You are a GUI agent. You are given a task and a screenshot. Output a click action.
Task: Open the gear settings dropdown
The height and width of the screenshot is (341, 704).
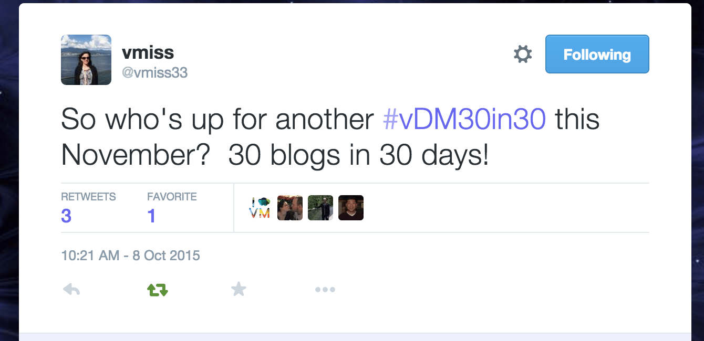click(x=522, y=54)
